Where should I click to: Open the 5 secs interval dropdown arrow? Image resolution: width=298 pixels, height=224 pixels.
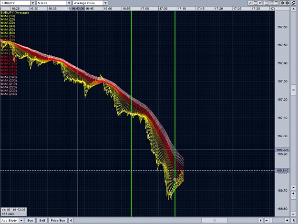tap(69, 3)
